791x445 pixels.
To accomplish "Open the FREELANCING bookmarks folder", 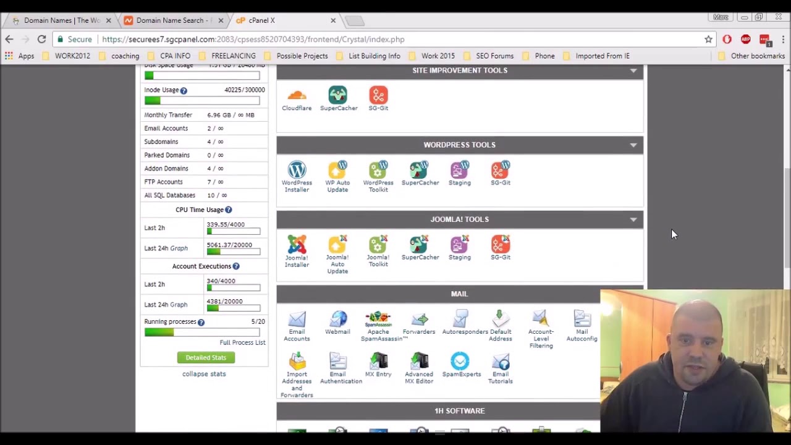I will 227,56.
